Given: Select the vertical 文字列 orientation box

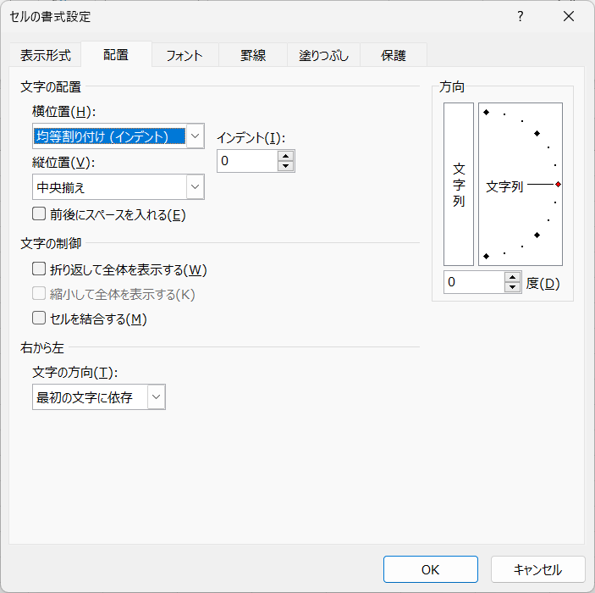Looking at the screenshot, I should tap(459, 184).
